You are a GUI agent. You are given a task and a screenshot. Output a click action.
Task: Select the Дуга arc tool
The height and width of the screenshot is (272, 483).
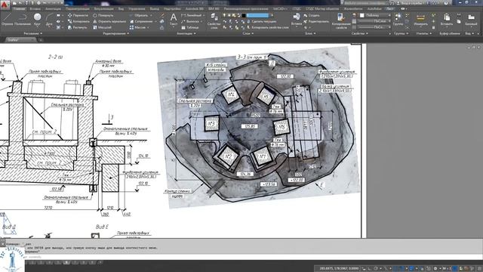pyautogui.click(x=49, y=19)
